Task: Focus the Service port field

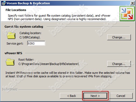Action: pyautogui.click(x=36, y=43)
